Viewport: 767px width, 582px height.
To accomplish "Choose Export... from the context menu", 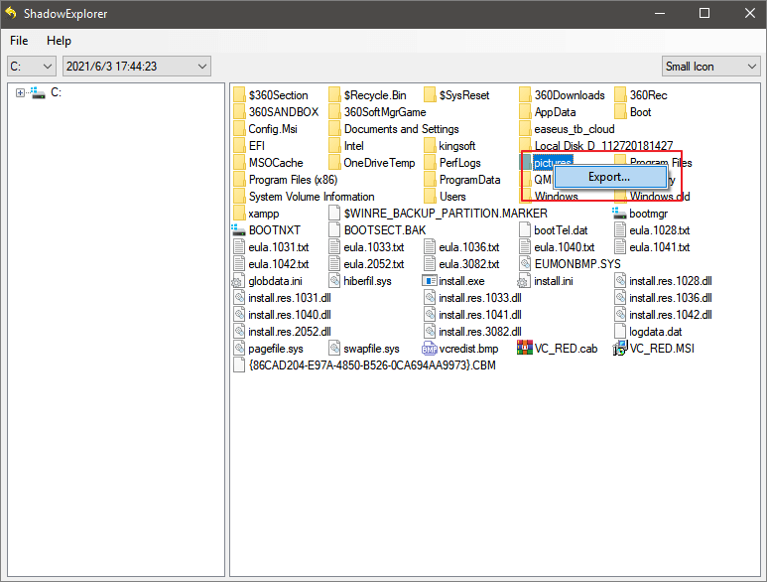I will [x=608, y=177].
